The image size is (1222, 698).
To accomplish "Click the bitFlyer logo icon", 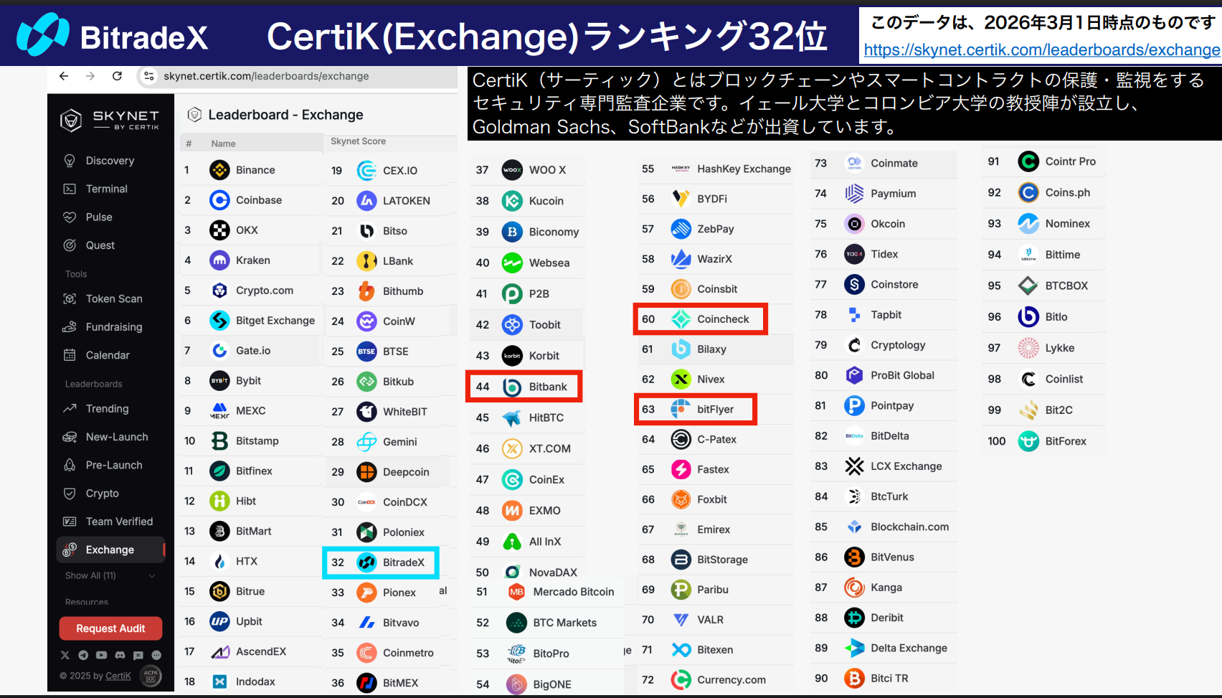I will [681, 410].
